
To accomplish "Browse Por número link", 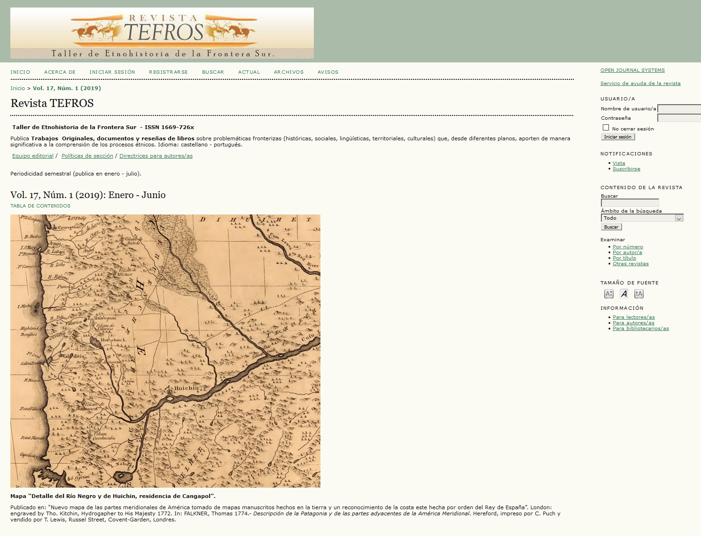I will [x=628, y=247].
